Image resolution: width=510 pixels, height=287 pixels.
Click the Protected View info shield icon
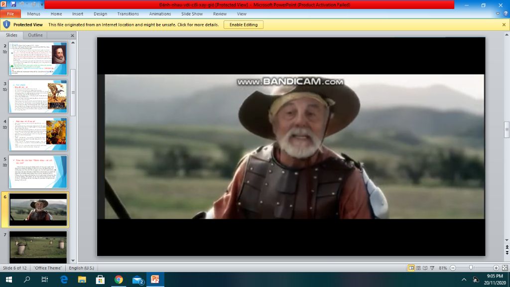click(6, 24)
